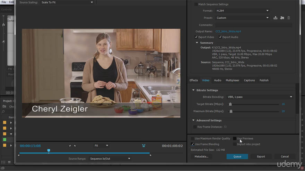Open the Source Scaling dropdown

click(67, 2)
